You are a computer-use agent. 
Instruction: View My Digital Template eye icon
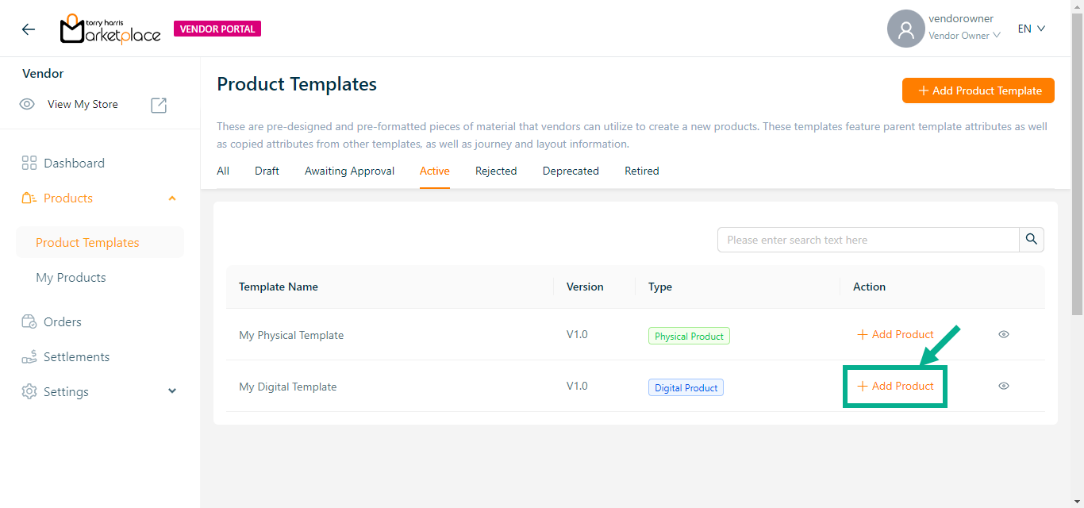1003,387
